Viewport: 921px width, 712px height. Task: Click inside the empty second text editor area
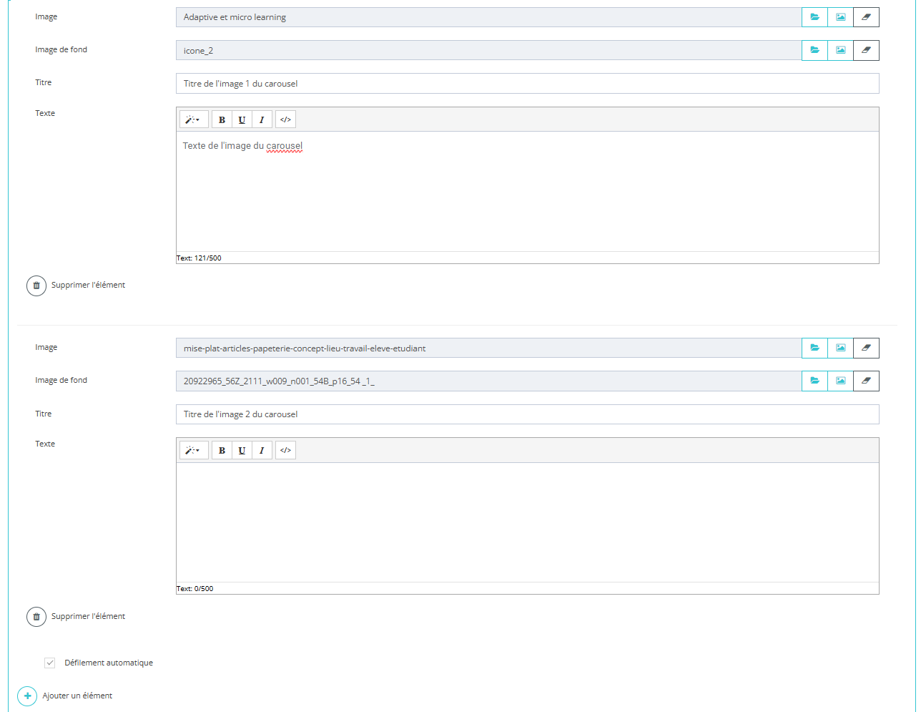pos(527,522)
